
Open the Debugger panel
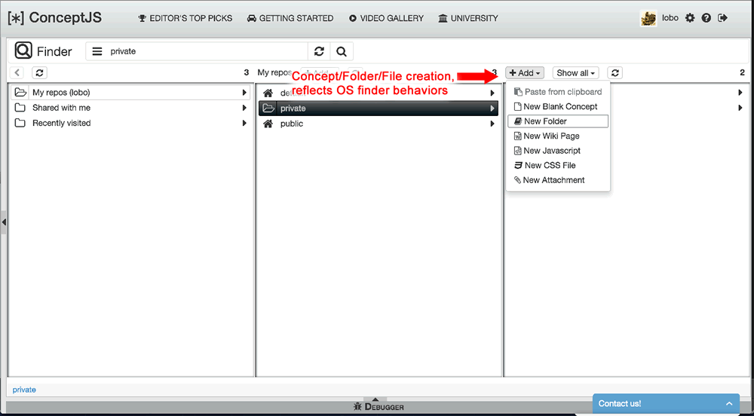[378, 406]
